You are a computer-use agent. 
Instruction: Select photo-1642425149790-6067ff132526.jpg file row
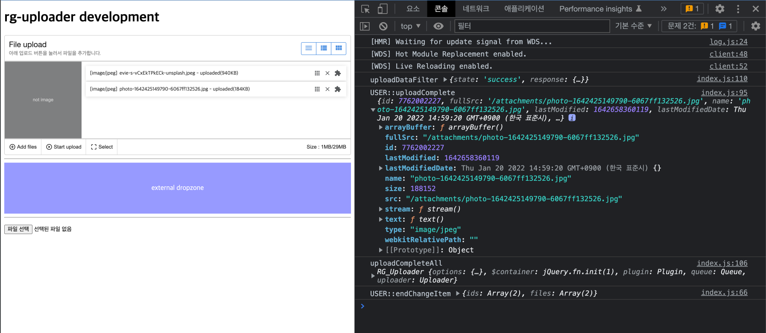click(216, 89)
